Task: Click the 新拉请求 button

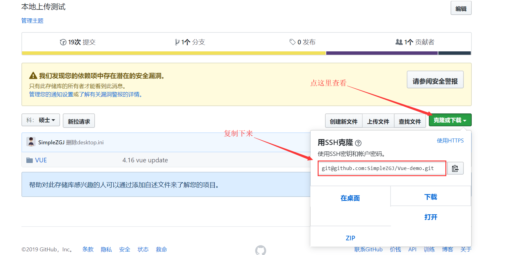Action: 79,121
